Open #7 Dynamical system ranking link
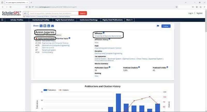Image resolution: width=207 pixels, height=112 pixels. (49, 50)
